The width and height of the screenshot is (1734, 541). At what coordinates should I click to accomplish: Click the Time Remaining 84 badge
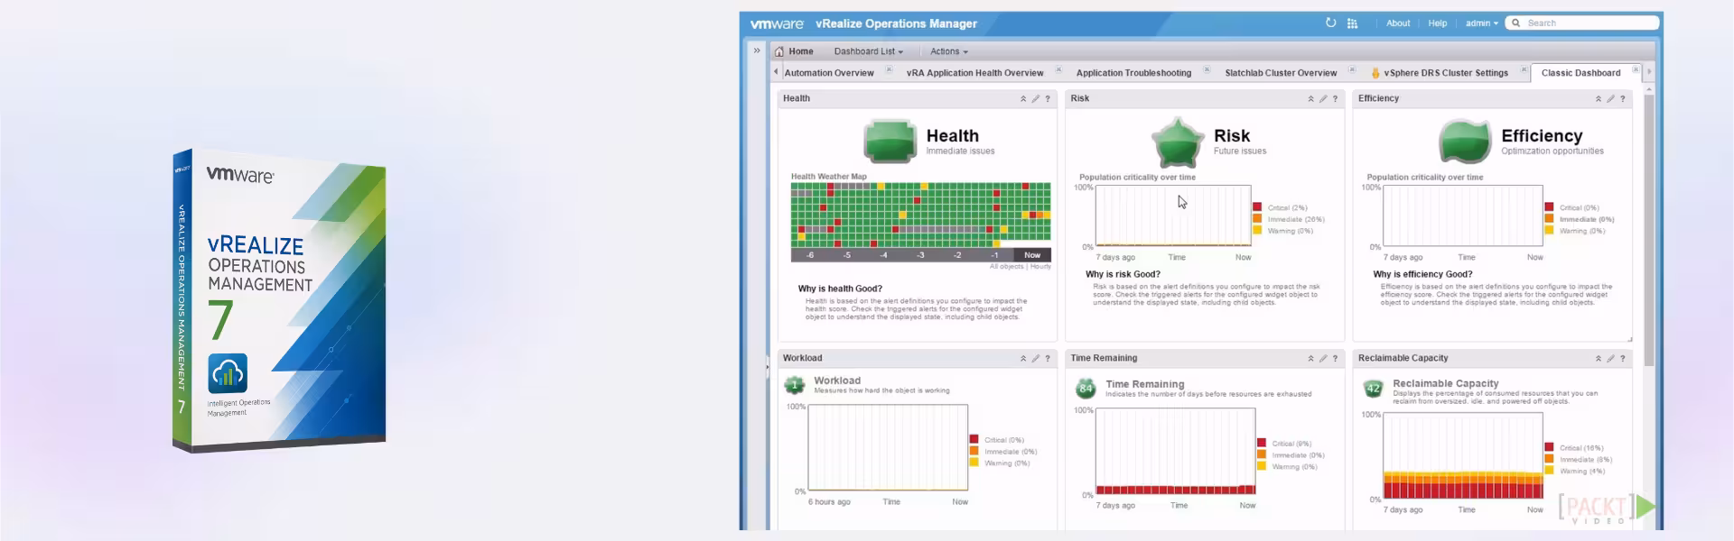tap(1086, 389)
